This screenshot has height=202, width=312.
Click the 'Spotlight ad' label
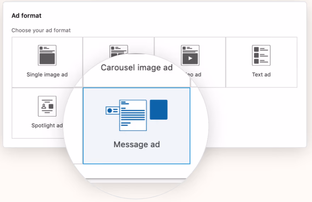(47, 126)
